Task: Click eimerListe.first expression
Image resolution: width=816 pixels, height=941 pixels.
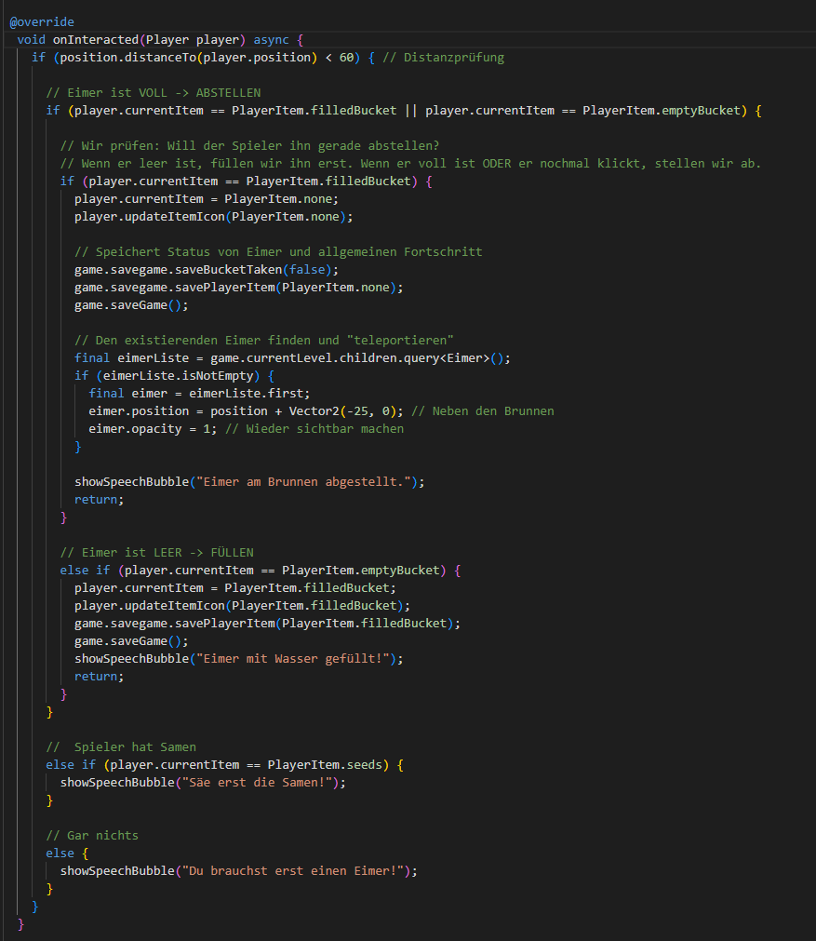Action: pyautogui.click(x=264, y=394)
